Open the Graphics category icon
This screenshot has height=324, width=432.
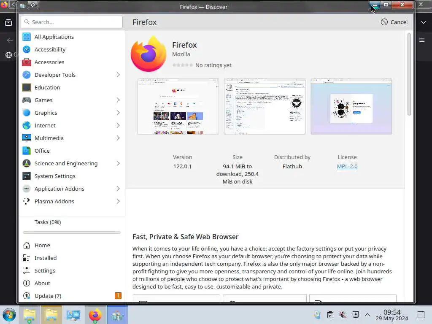coord(27,113)
